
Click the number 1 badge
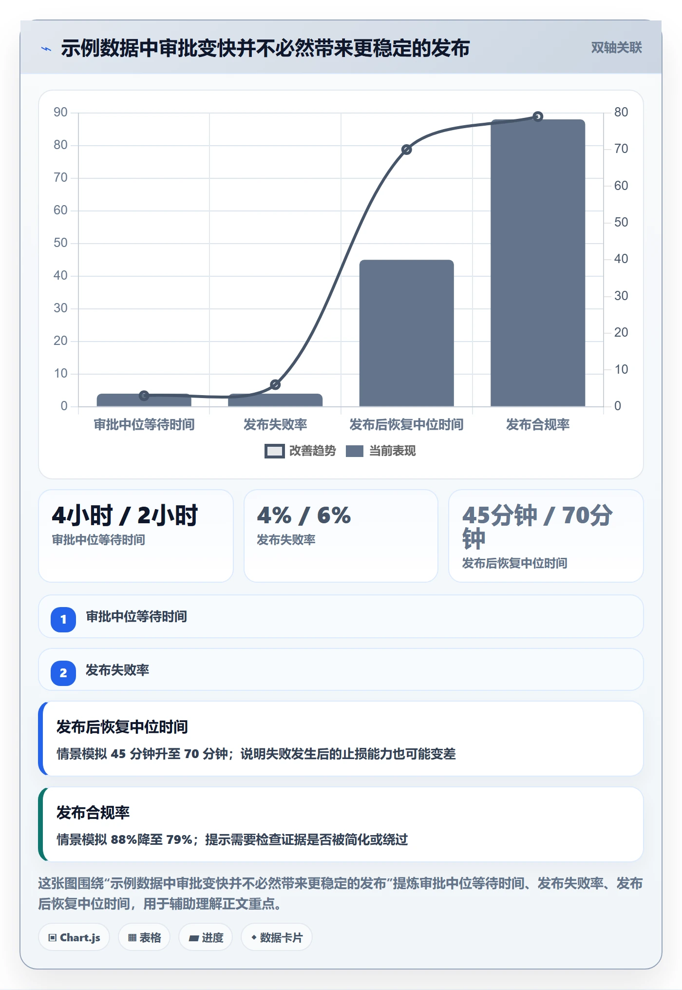pos(63,620)
